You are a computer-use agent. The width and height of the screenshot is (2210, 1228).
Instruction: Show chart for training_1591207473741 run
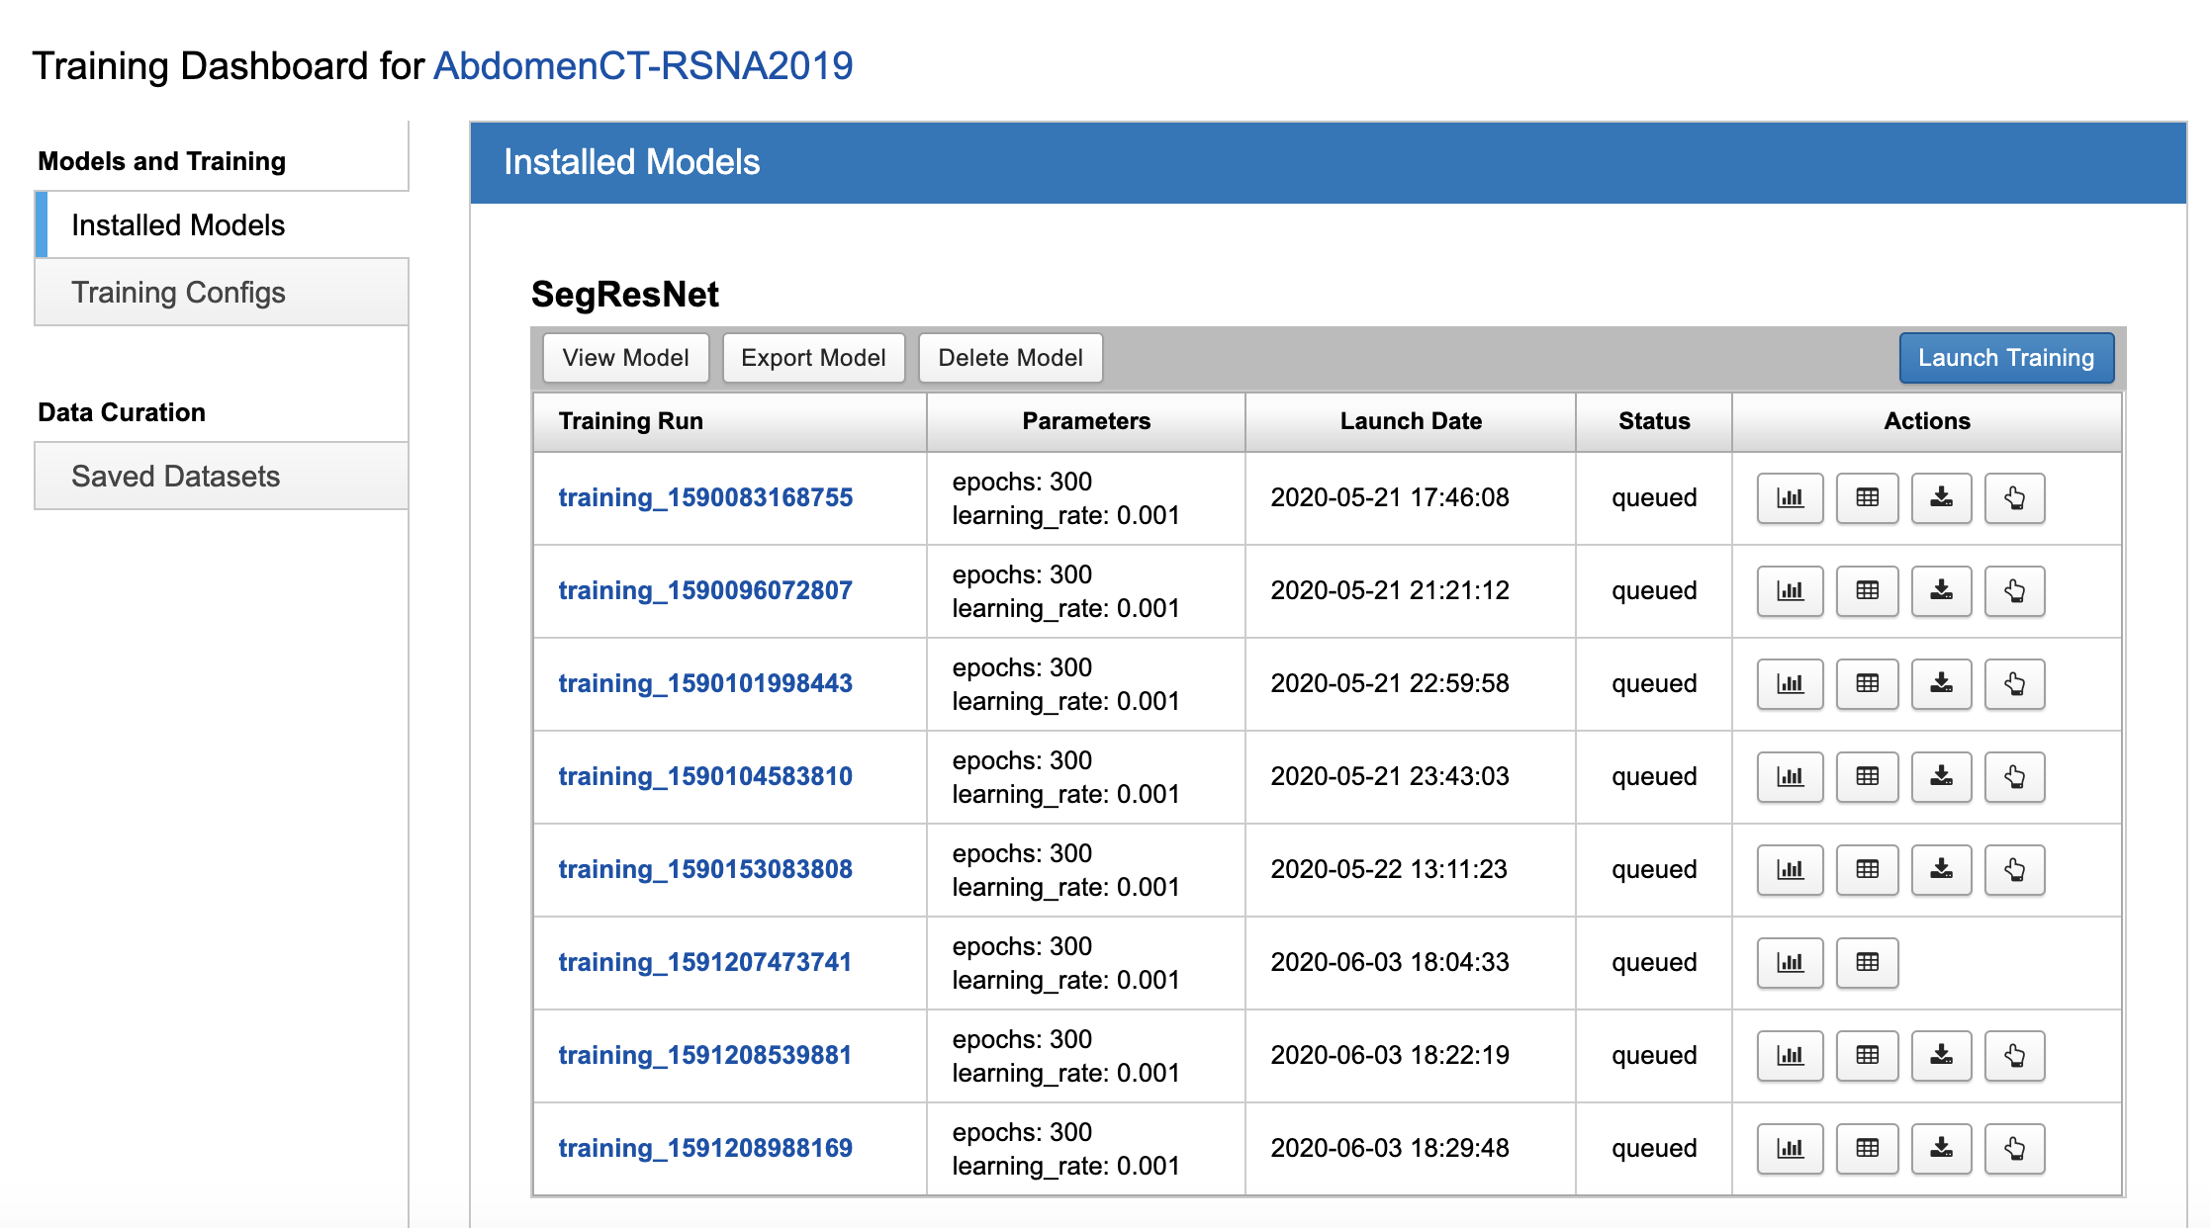point(1790,962)
